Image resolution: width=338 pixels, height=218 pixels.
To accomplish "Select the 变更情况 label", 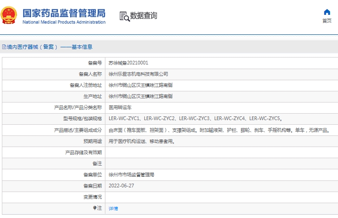I will pos(92,197).
